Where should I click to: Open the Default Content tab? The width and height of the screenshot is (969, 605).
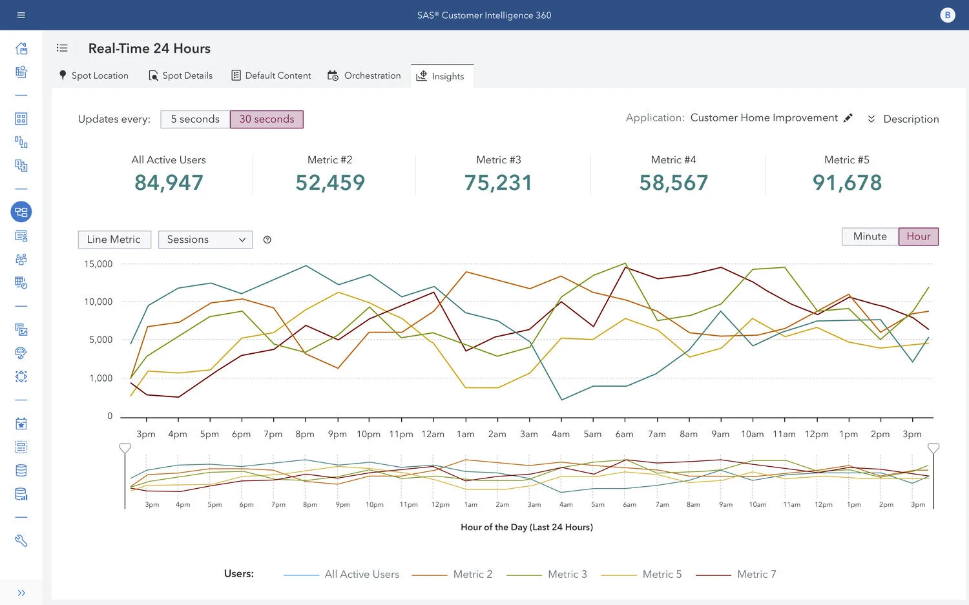click(x=271, y=76)
